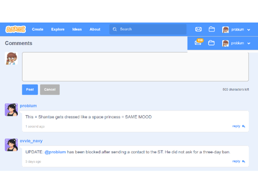Open the problum username link on comment
258x193 pixels.
pyautogui.click(x=28, y=106)
